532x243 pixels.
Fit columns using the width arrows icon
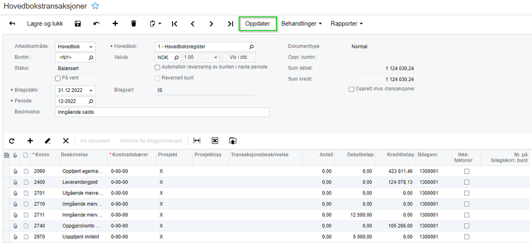197,141
